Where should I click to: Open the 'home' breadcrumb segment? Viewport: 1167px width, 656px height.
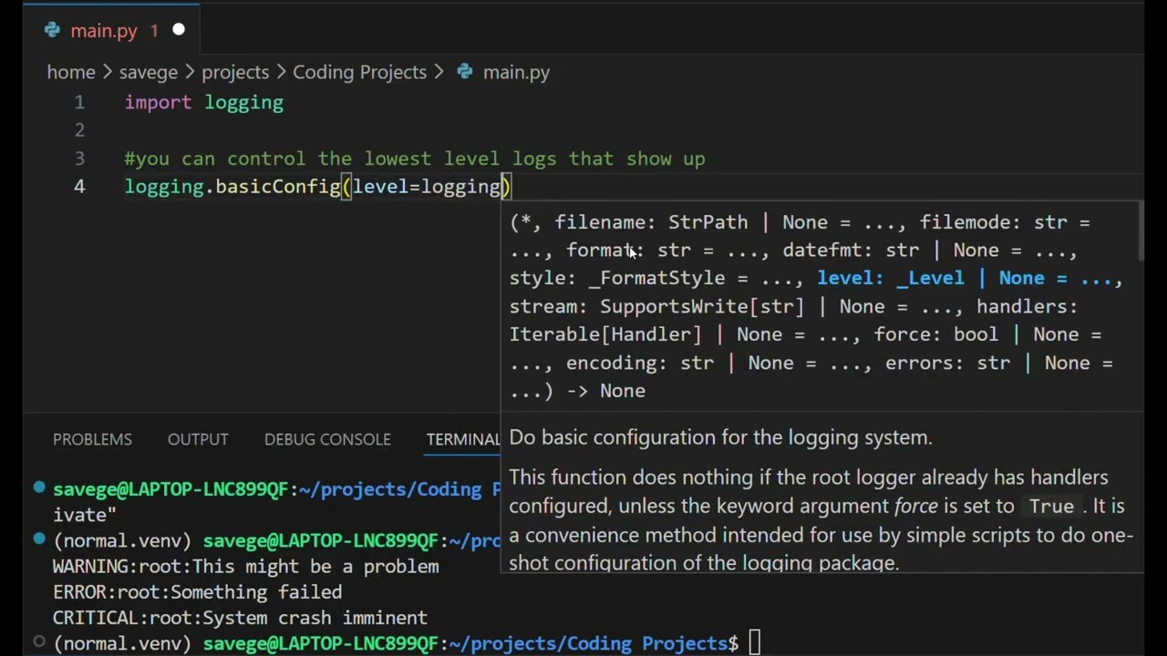[71, 72]
